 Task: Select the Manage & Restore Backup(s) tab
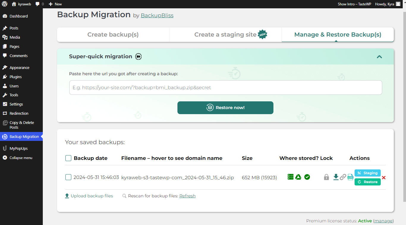(338, 34)
